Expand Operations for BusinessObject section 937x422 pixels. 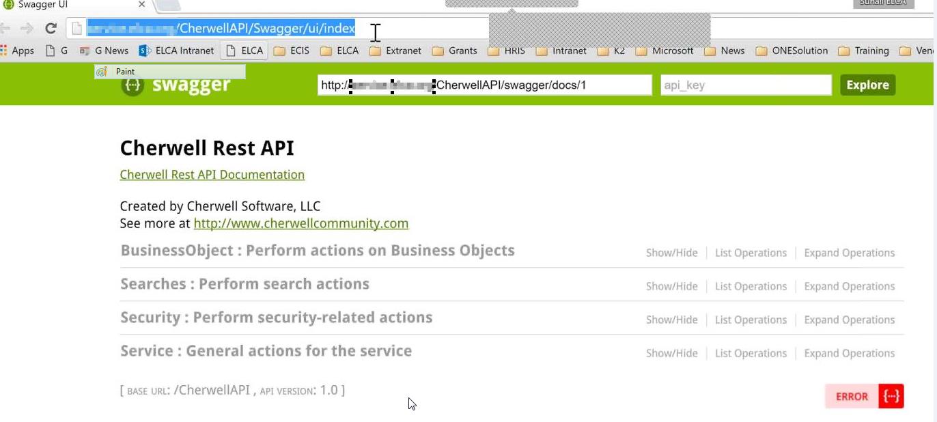(x=849, y=253)
